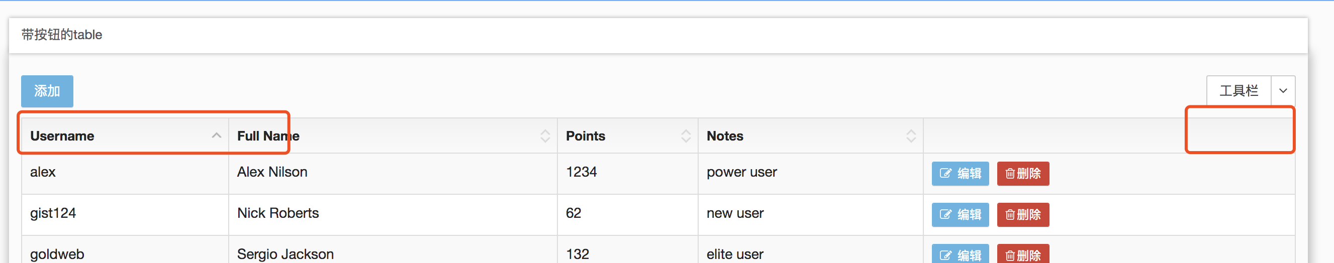The image size is (1334, 263).
Task: Click the 带按钮的table panel title
Action: coord(62,35)
